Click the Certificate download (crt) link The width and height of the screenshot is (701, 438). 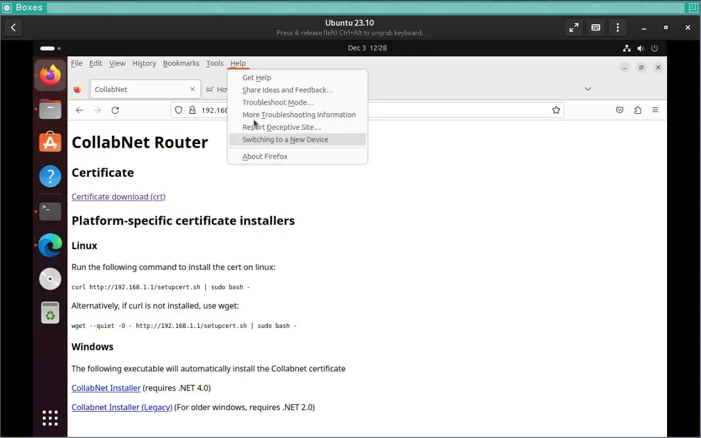118,197
